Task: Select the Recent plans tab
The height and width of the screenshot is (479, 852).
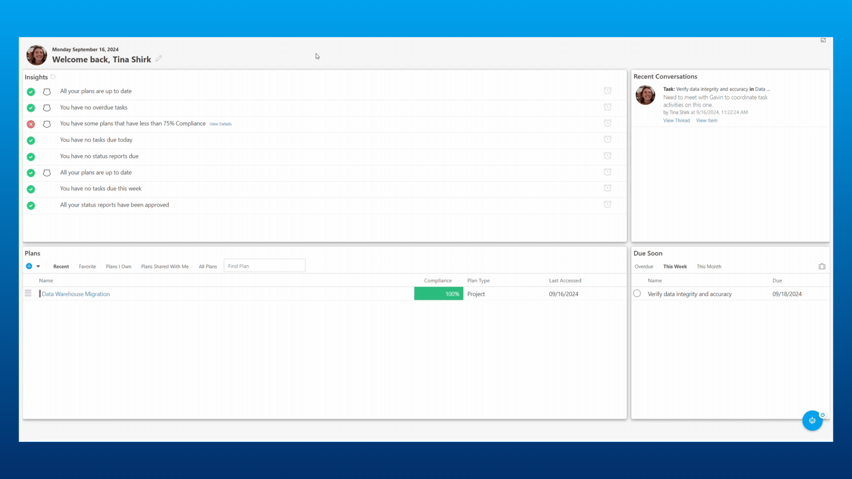Action: (61, 267)
